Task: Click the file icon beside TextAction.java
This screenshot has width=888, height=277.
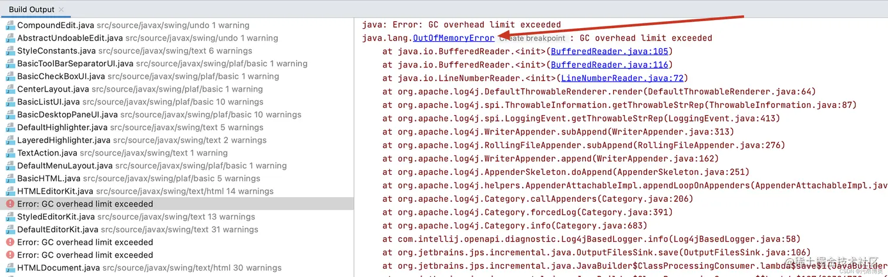Action: click(x=10, y=153)
